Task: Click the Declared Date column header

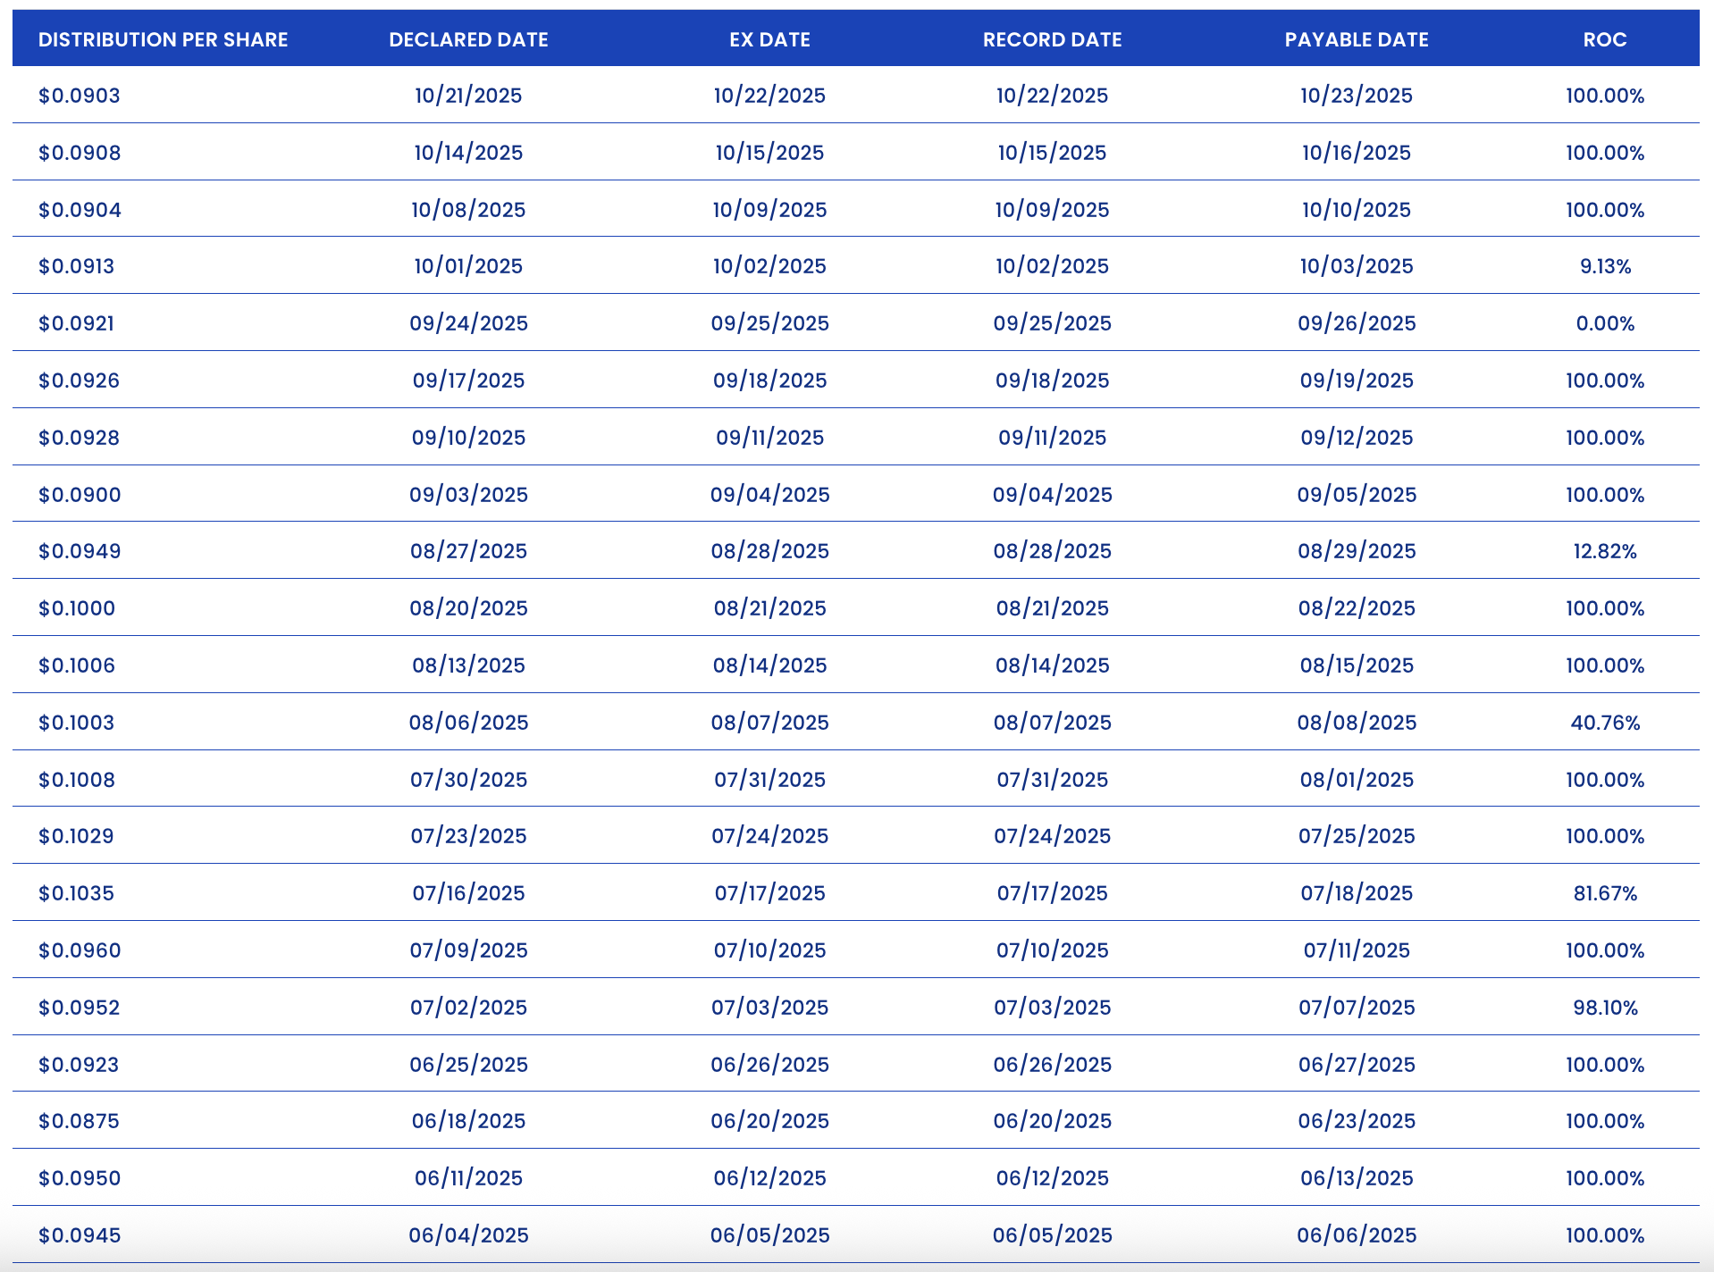Action: [468, 39]
